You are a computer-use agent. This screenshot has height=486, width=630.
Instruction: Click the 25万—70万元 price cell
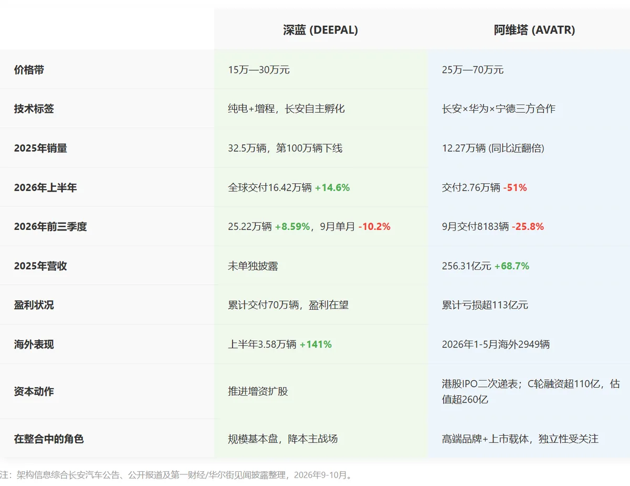pos(529,70)
